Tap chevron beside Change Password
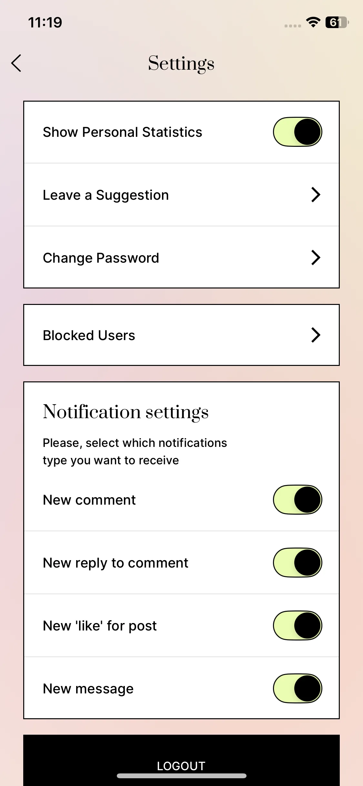 pyautogui.click(x=315, y=258)
